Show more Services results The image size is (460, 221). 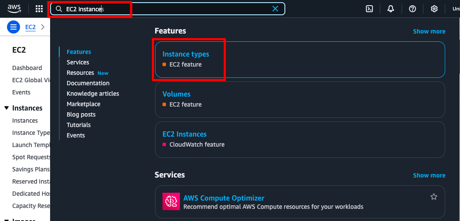pos(429,175)
